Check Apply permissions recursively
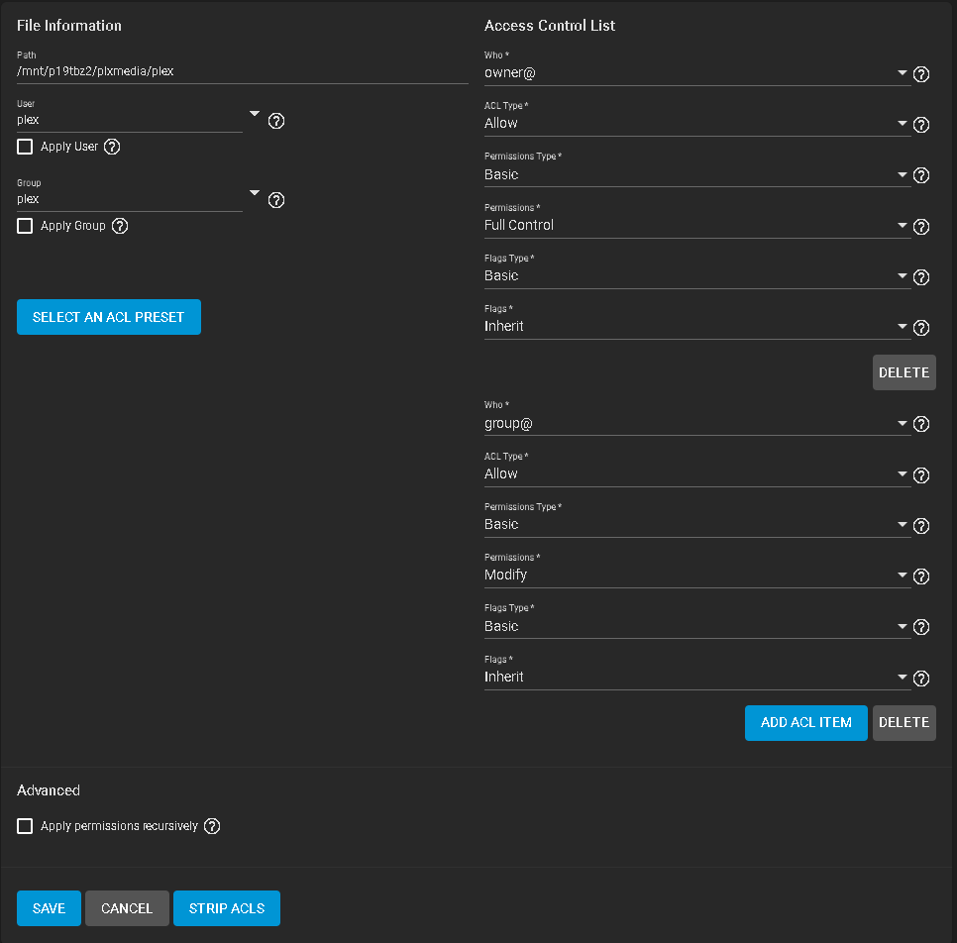The width and height of the screenshot is (957, 943). click(25, 826)
